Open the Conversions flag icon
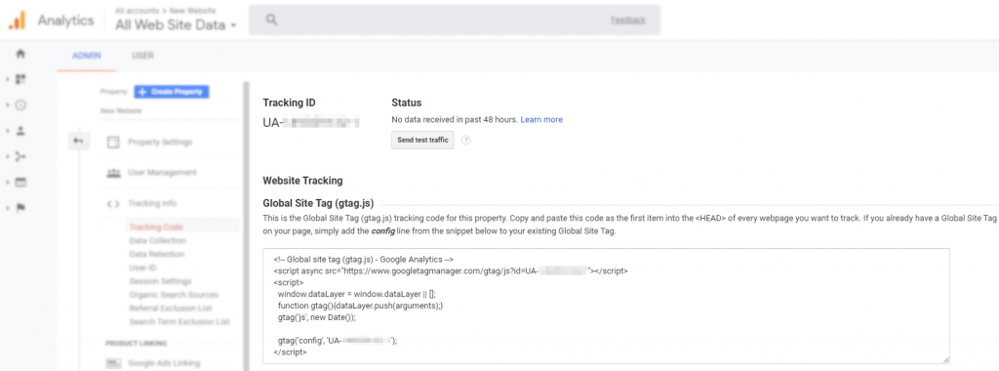This screenshot has height=371, width=999. [20, 209]
